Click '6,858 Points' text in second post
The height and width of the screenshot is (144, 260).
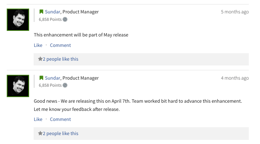click(x=50, y=85)
